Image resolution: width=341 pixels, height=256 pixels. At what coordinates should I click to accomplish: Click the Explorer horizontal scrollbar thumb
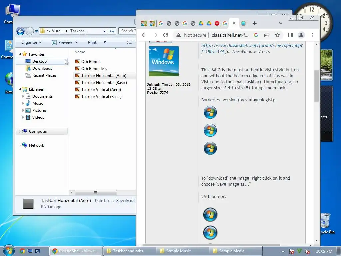96,192
